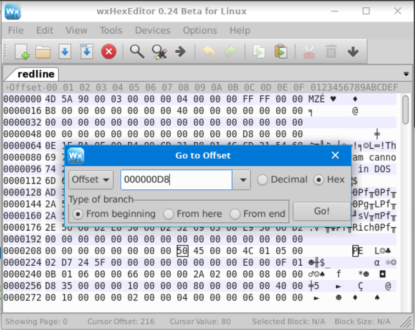This screenshot has height=330, width=415.
Task: Click the Block Size: N/A status entry
Action: [x=362, y=322]
